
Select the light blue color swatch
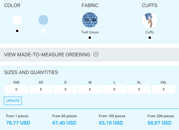[43, 20]
